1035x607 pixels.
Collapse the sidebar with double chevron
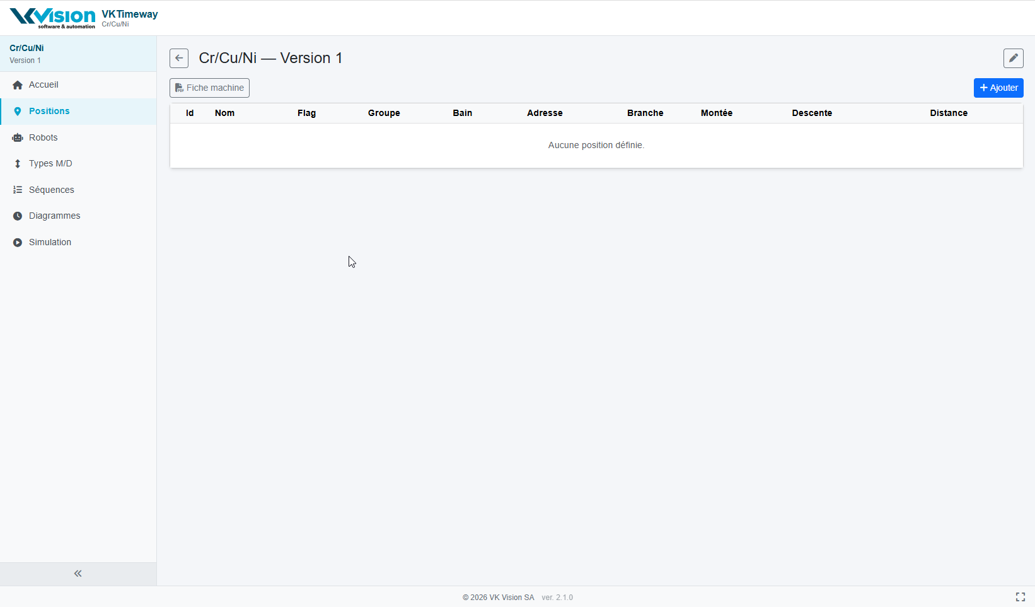click(x=78, y=574)
